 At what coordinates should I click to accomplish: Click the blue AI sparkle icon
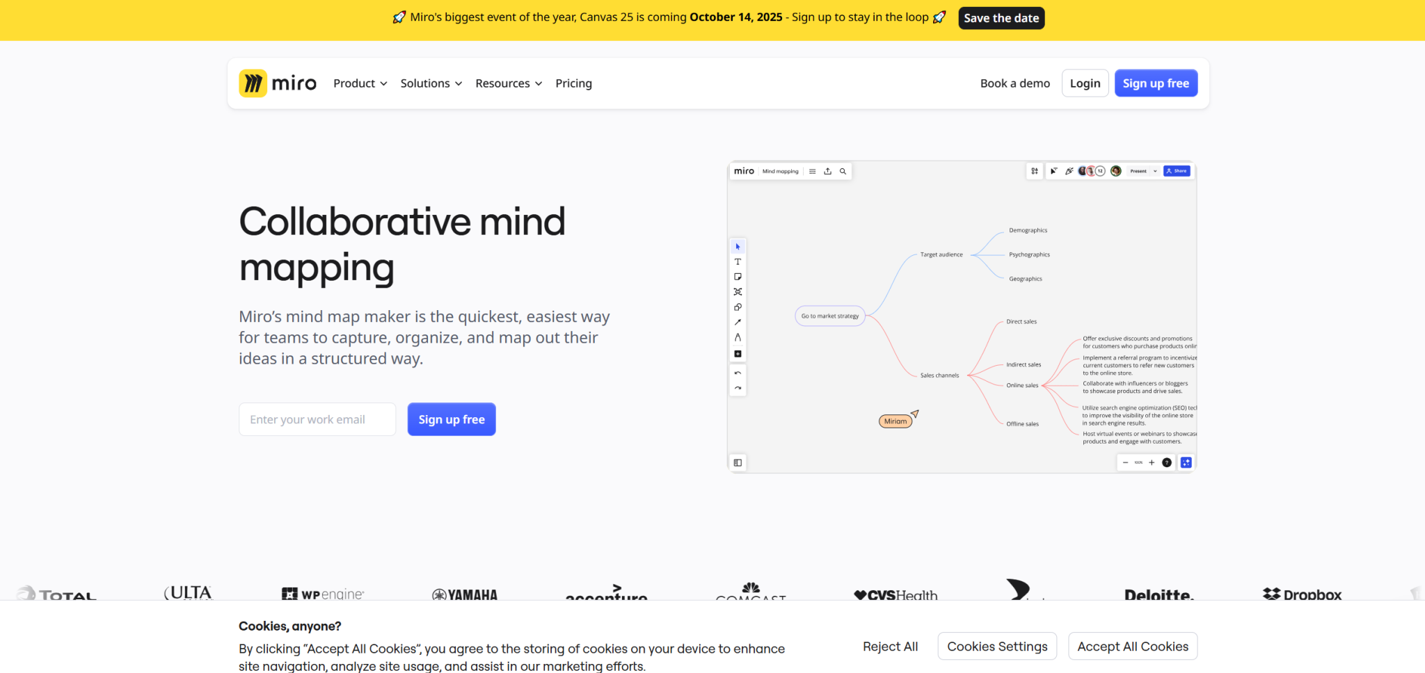[x=1186, y=463]
